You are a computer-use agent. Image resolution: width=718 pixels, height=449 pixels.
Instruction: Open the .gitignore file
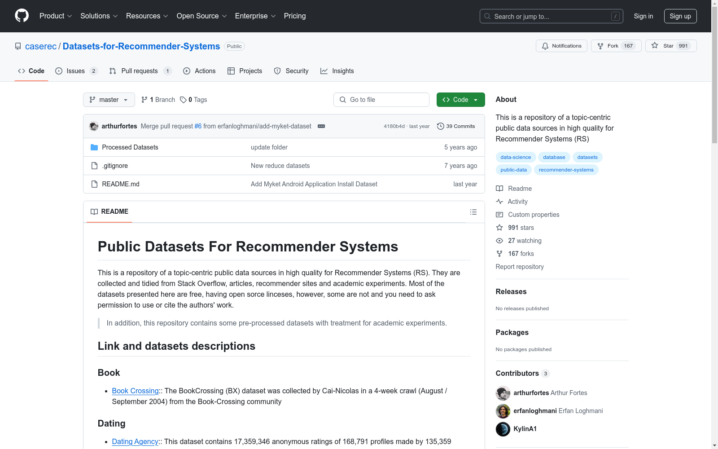click(x=115, y=166)
